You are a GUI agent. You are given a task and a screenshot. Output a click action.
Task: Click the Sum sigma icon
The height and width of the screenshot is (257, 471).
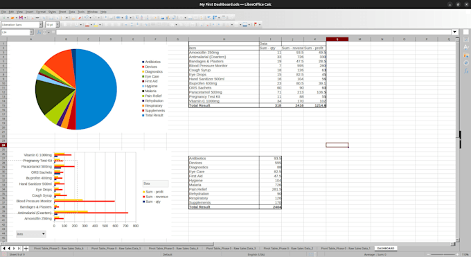[44, 32]
